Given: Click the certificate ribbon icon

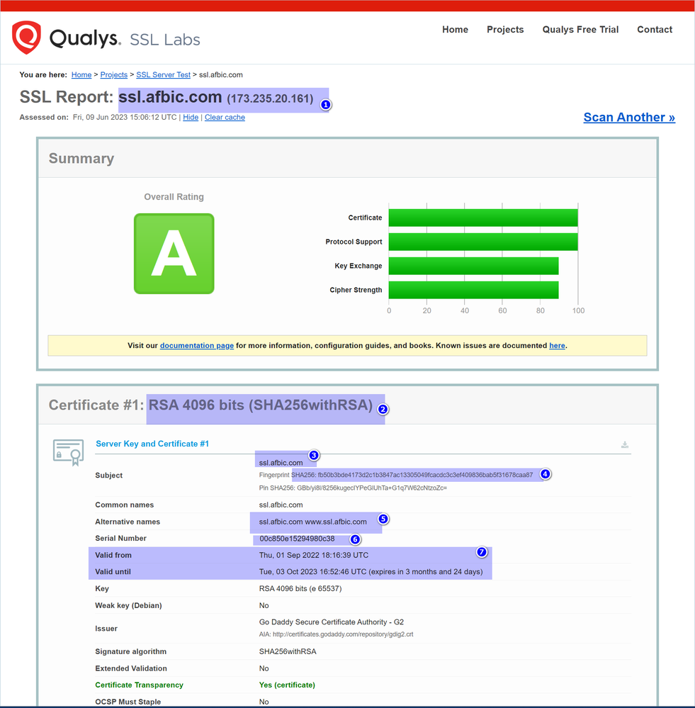Looking at the screenshot, I should click(x=68, y=452).
